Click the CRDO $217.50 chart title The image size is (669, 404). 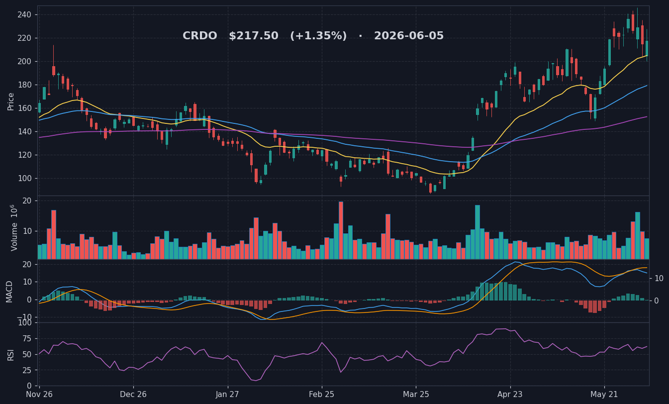[313, 36]
